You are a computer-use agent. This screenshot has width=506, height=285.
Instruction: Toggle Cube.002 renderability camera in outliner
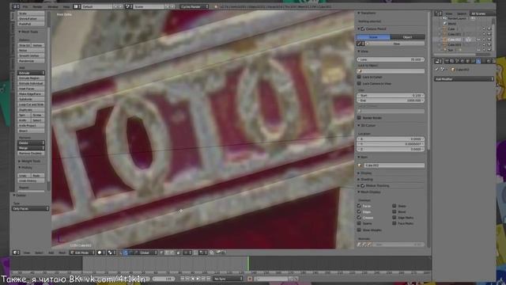click(x=489, y=40)
